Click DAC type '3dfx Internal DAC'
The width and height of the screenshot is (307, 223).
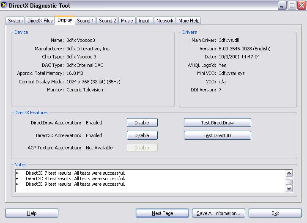pos(85,65)
